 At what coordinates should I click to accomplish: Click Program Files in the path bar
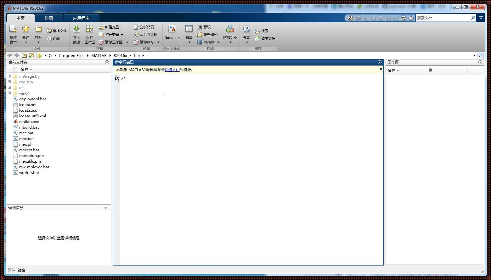[72, 55]
